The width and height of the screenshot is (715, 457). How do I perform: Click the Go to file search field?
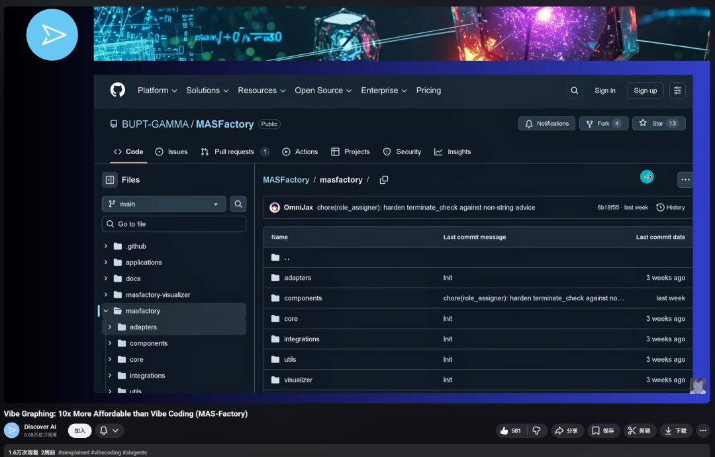(x=174, y=224)
